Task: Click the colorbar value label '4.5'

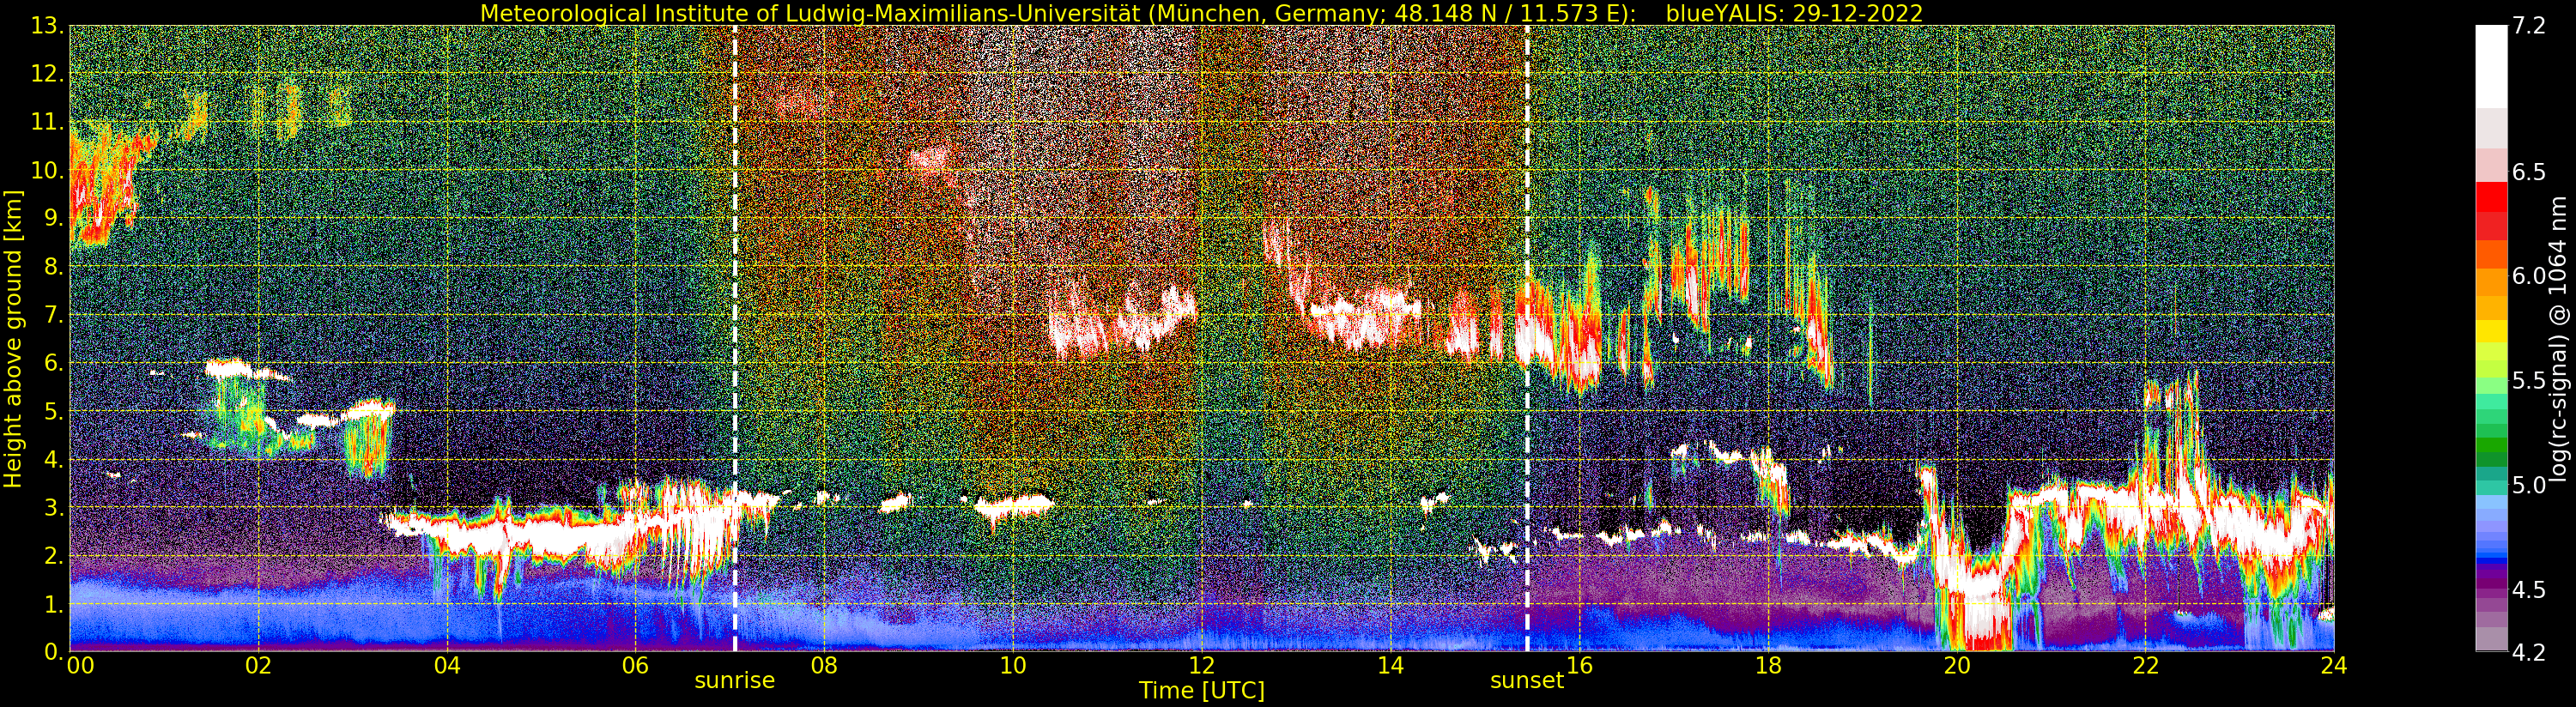Action: coord(2528,590)
